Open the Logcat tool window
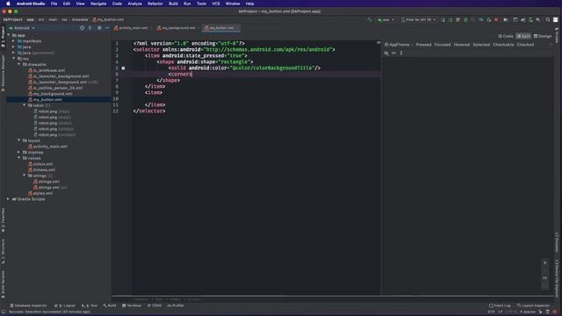Image resolution: width=562 pixels, height=316 pixels. (65, 305)
